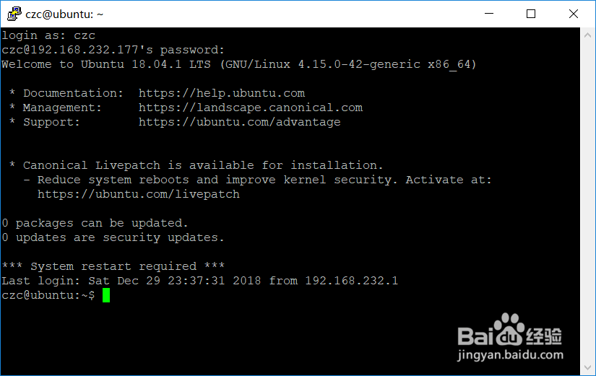The height and width of the screenshot is (376, 596).
Task: Click the czc@ubuntu:~$ shell prompt
Action: [x=48, y=295]
